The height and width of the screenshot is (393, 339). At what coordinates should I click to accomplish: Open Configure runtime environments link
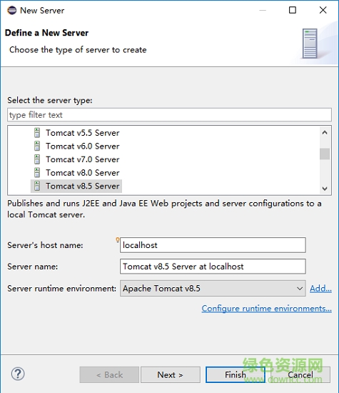point(267,308)
